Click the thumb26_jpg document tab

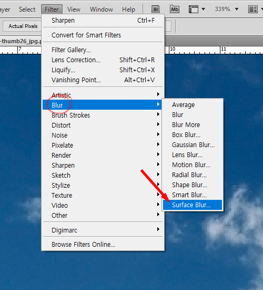[21, 41]
